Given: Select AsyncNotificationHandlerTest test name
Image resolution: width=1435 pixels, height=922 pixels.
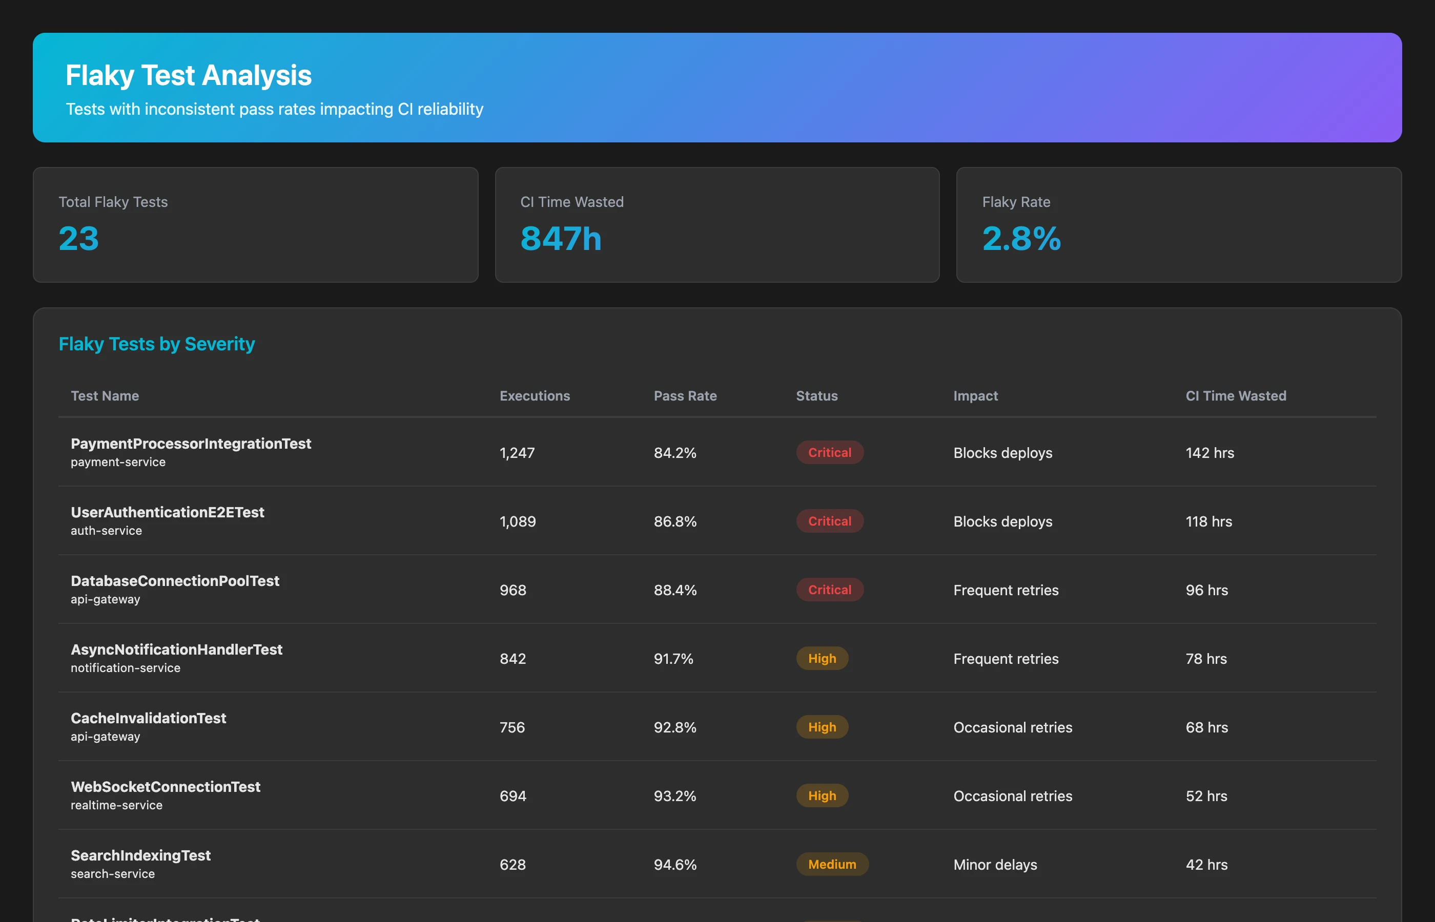Looking at the screenshot, I should [177, 649].
